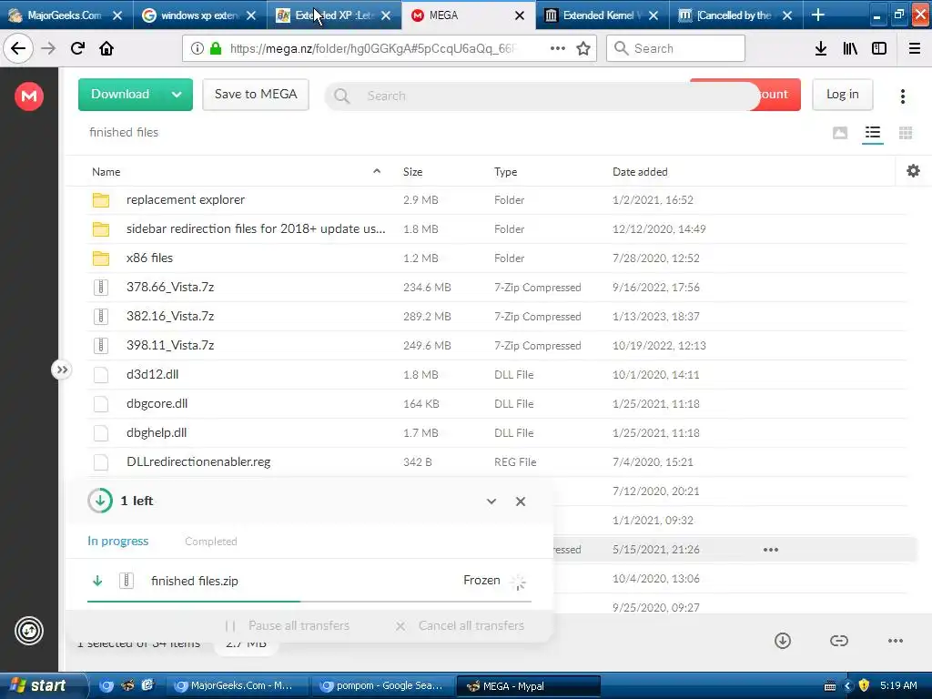Open Download button dropdown arrow
932x699 pixels.
177,95
